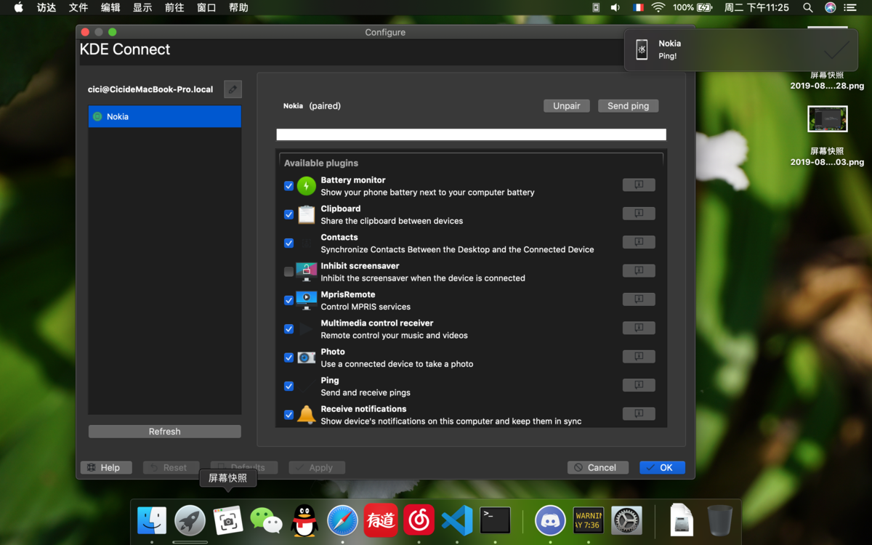Click the Refresh button under device list
The image size is (872, 545).
[164, 432]
